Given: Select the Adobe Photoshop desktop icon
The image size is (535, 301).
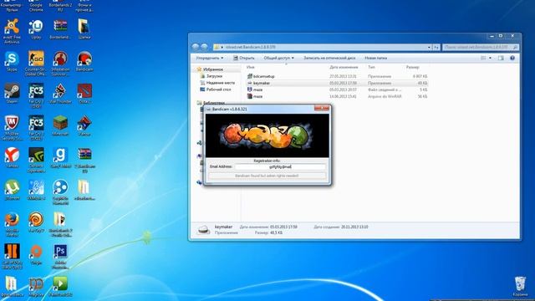Looking at the screenshot, I should point(60,257).
